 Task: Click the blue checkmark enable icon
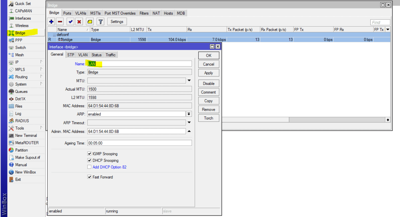point(70,22)
